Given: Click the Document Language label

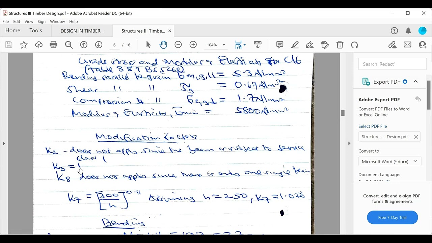Looking at the screenshot, I should tap(379, 174).
